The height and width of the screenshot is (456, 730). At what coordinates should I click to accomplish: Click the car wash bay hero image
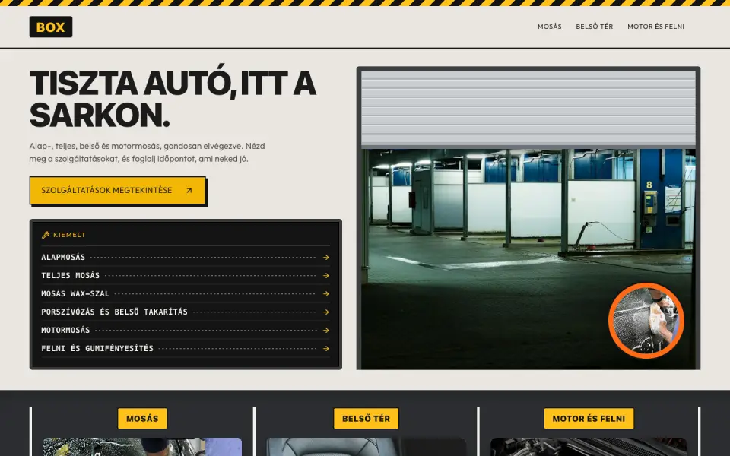tap(528, 218)
